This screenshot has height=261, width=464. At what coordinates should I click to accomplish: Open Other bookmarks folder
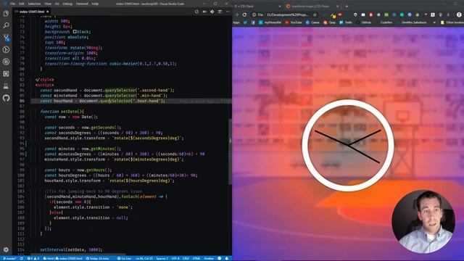[x=452, y=22]
